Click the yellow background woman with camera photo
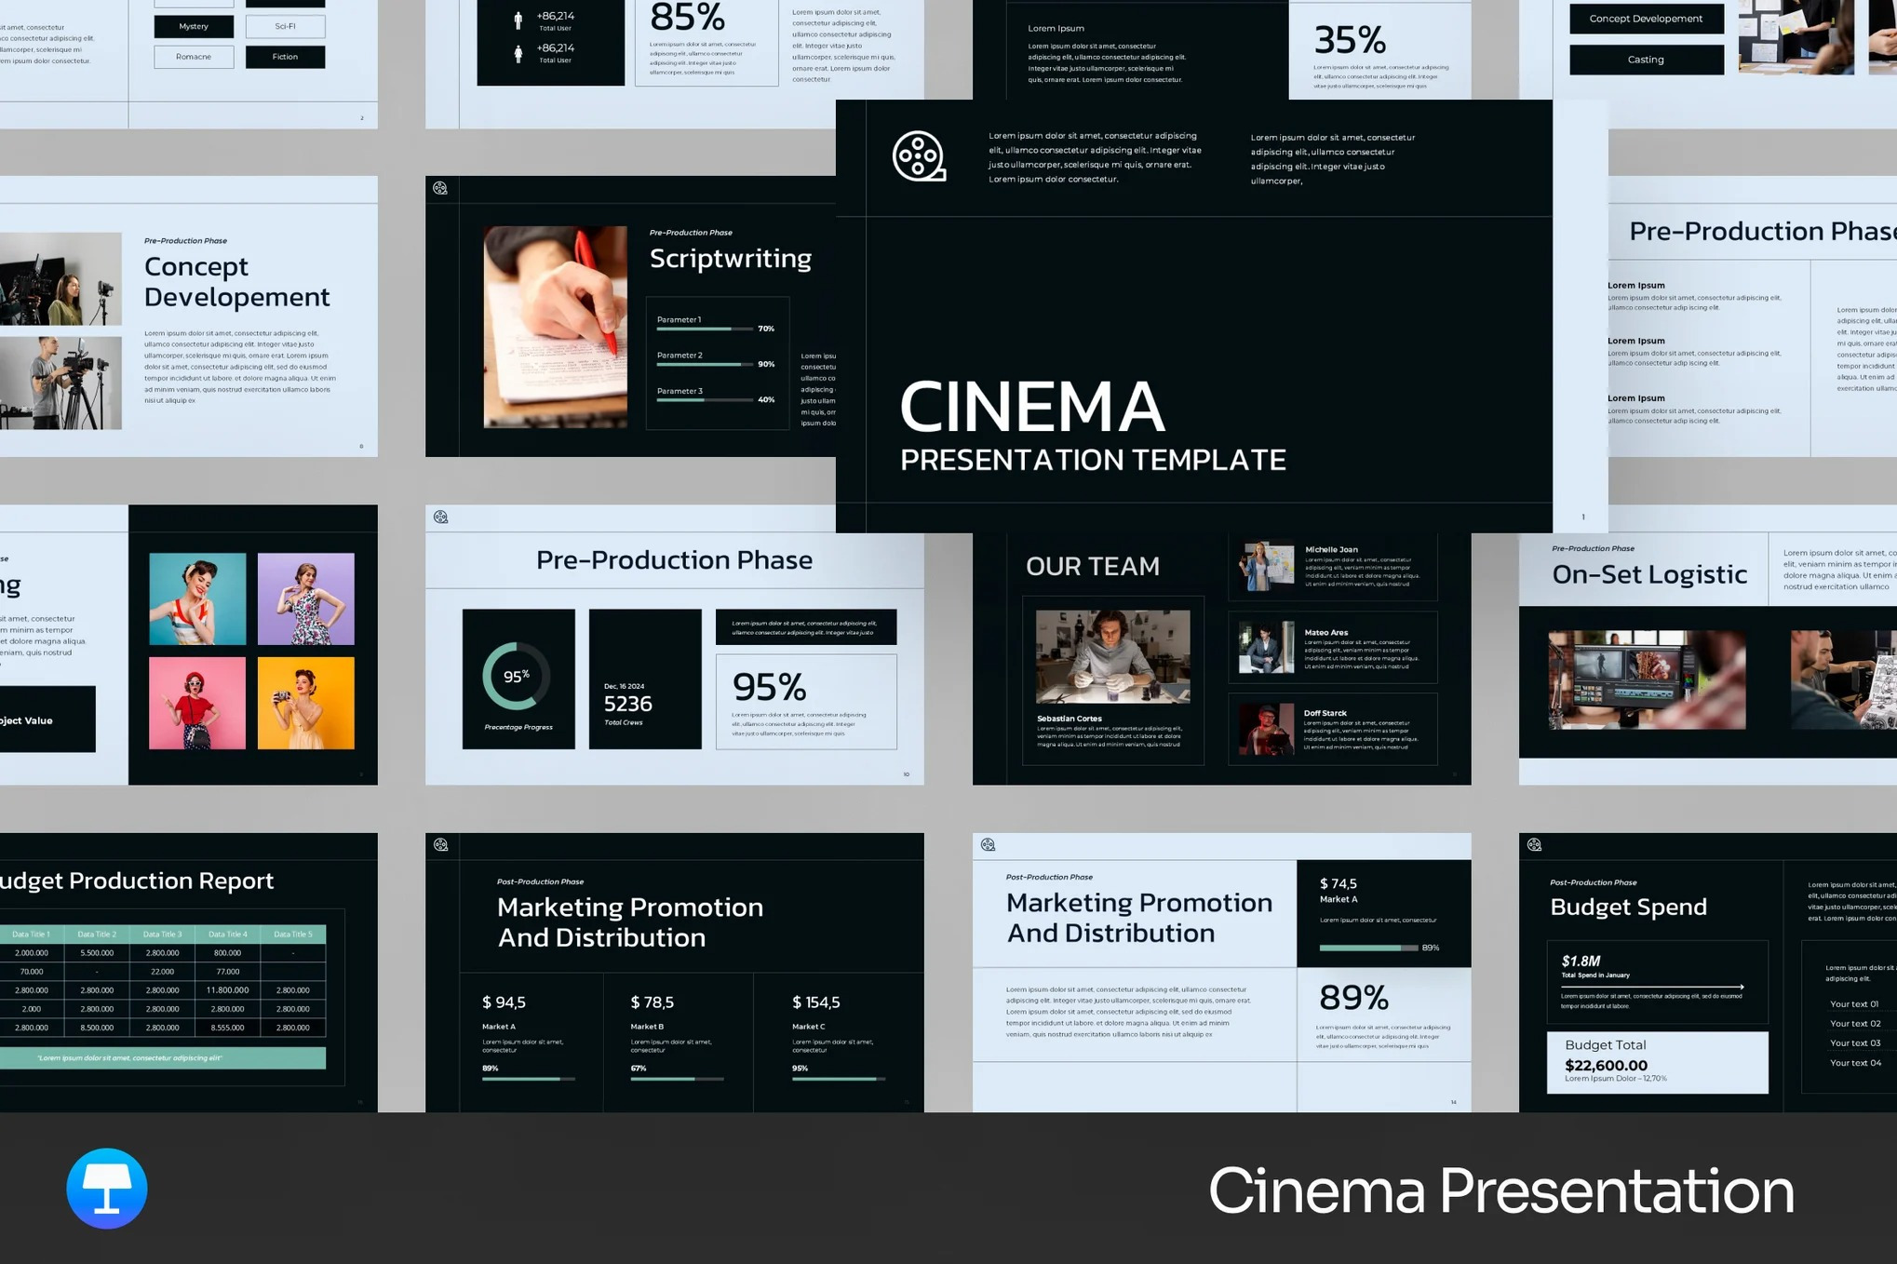 pyautogui.click(x=306, y=703)
